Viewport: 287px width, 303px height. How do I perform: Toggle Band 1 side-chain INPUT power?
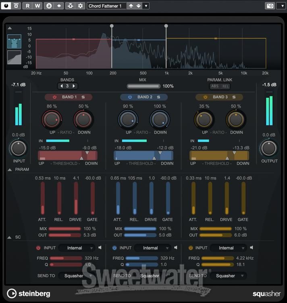click(38, 248)
